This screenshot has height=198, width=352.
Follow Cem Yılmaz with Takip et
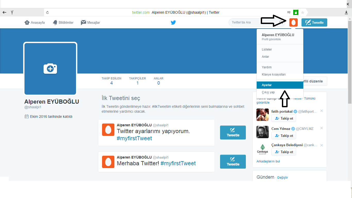pos(284,136)
